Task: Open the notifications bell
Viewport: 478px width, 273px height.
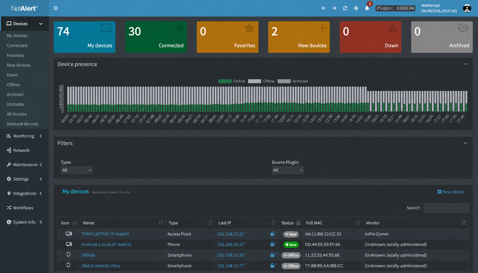Action: (x=367, y=8)
